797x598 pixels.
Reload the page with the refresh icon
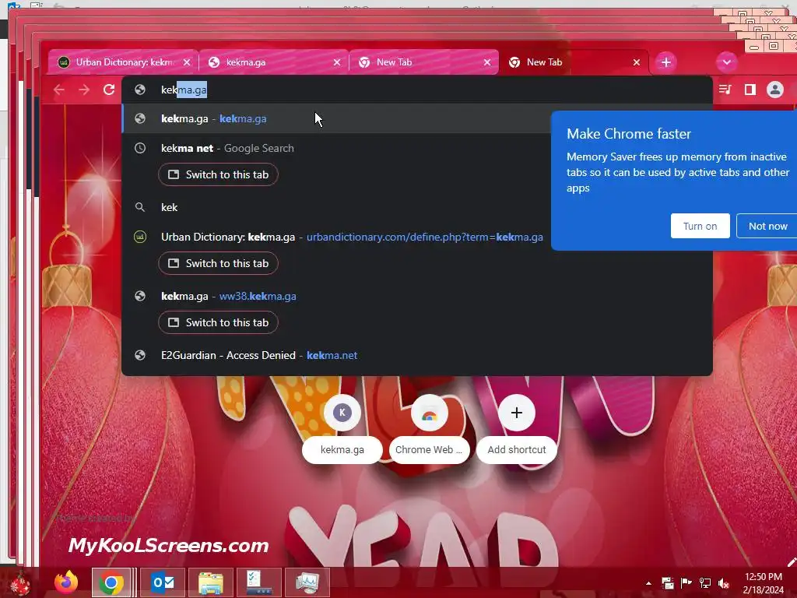pyautogui.click(x=109, y=90)
